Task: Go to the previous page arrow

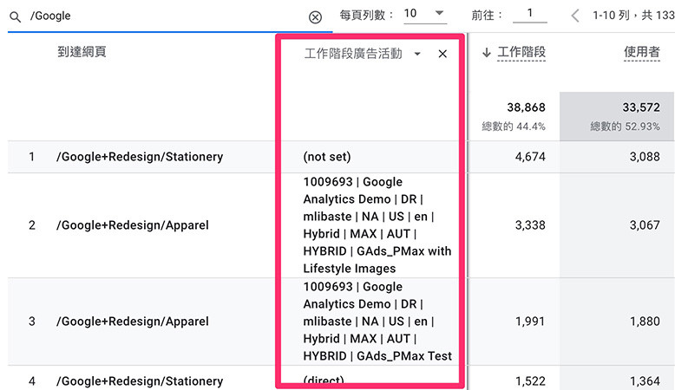Action: 575,16
